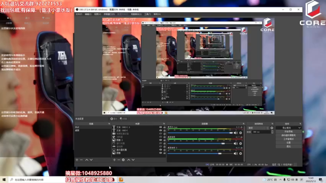Toggle lock for 文本 (GDI+) 3 source

tap(165, 127)
